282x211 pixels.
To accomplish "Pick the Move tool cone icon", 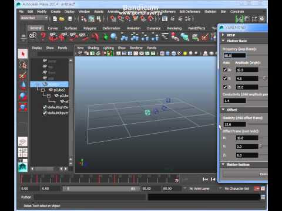I will tap(23, 86).
